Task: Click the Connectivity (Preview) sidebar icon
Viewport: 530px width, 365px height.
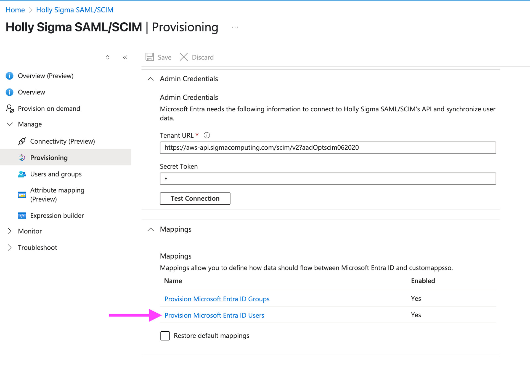Action: 22,141
